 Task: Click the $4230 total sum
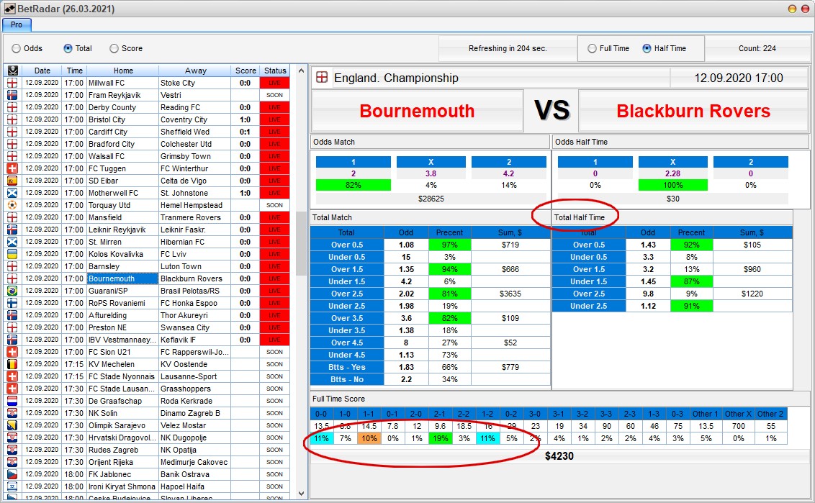click(559, 456)
